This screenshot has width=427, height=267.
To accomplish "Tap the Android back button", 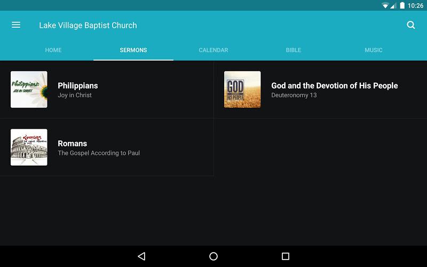I will coord(141,256).
